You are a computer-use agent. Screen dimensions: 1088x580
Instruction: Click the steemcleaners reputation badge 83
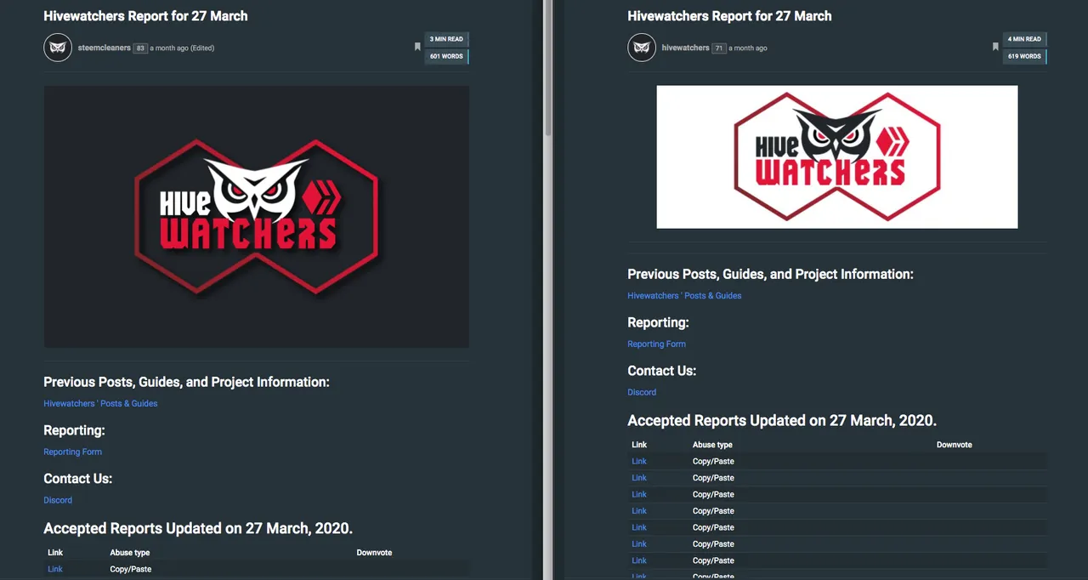(140, 48)
